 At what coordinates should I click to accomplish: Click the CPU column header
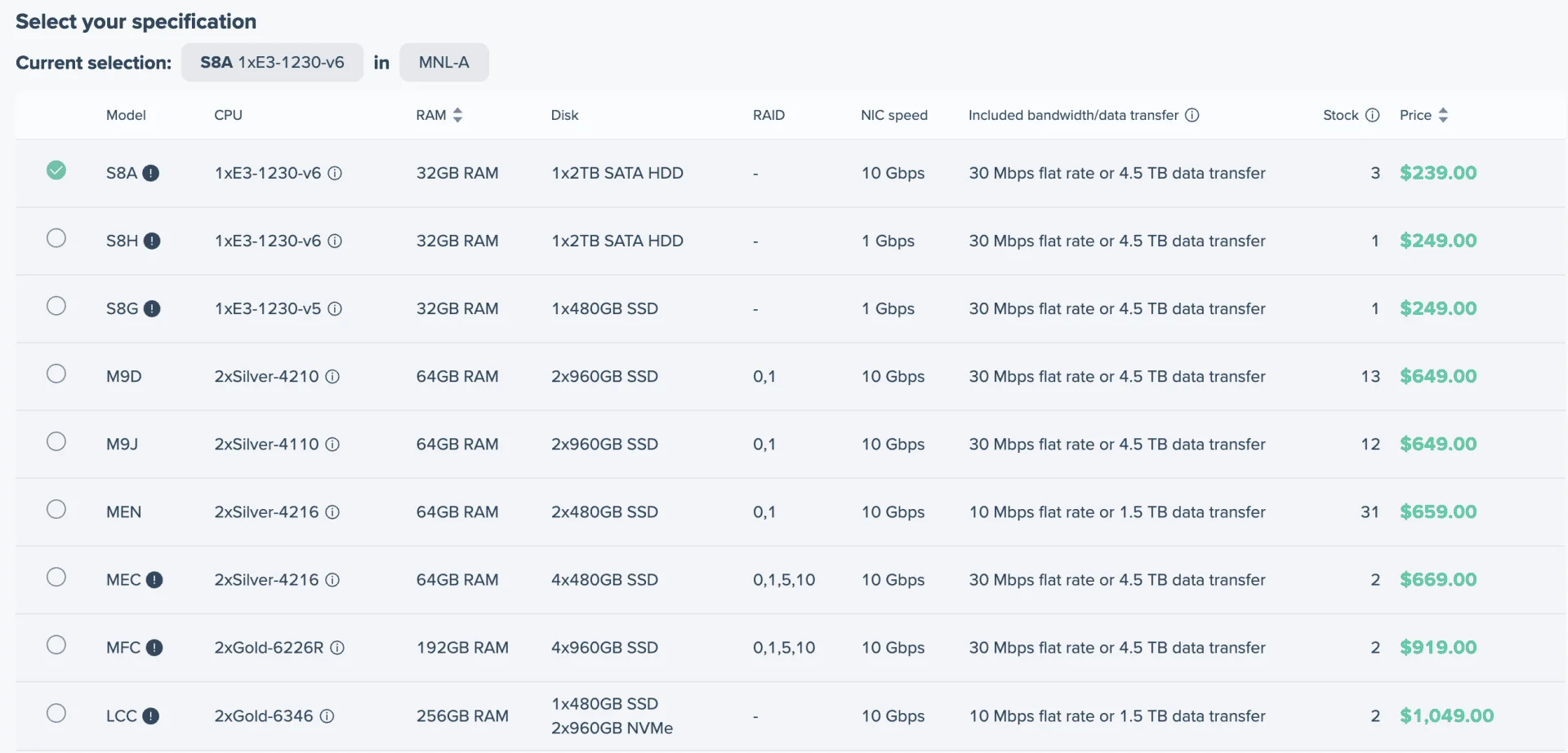pyautogui.click(x=228, y=115)
